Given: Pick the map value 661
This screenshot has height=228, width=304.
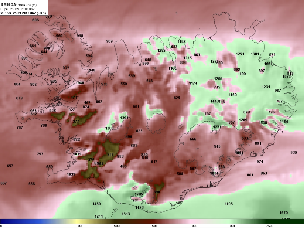Looking at the screenshot, I should click(x=33, y=46).
